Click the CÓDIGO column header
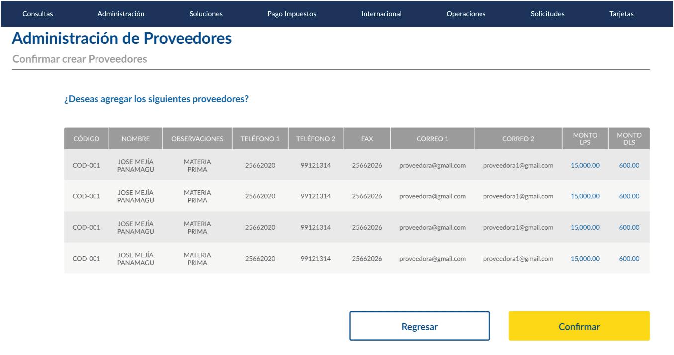674x355 pixels. click(x=87, y=139)
